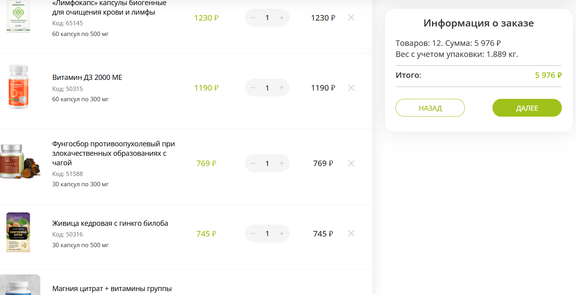Screen dimensions: 576x295
Task: Click quantity field of Витамин Д3
Action: (x=267, y=88)
